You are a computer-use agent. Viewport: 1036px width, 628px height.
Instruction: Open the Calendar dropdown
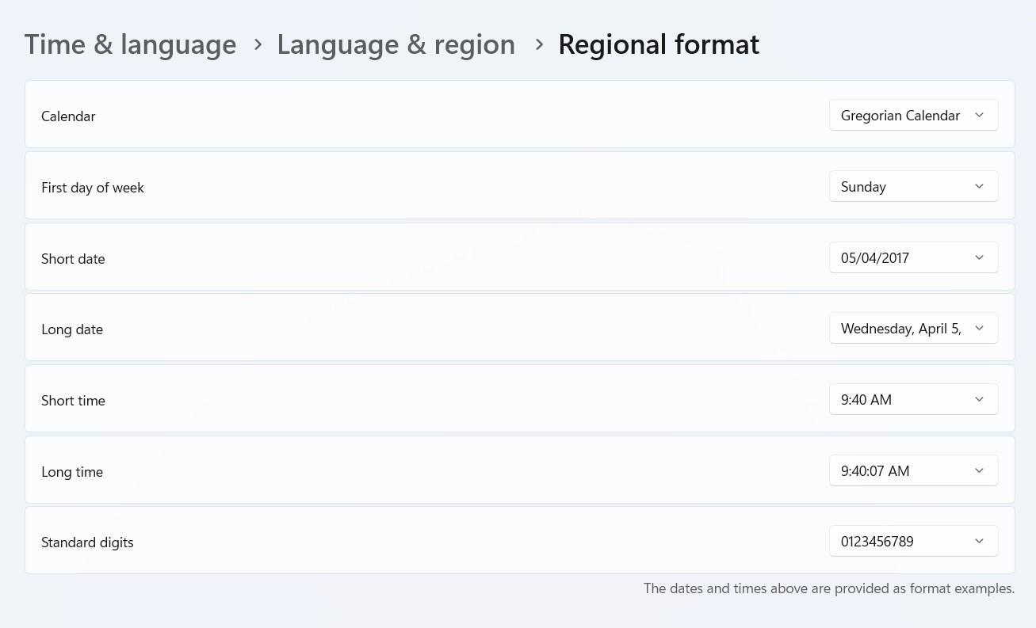point(913,116)
